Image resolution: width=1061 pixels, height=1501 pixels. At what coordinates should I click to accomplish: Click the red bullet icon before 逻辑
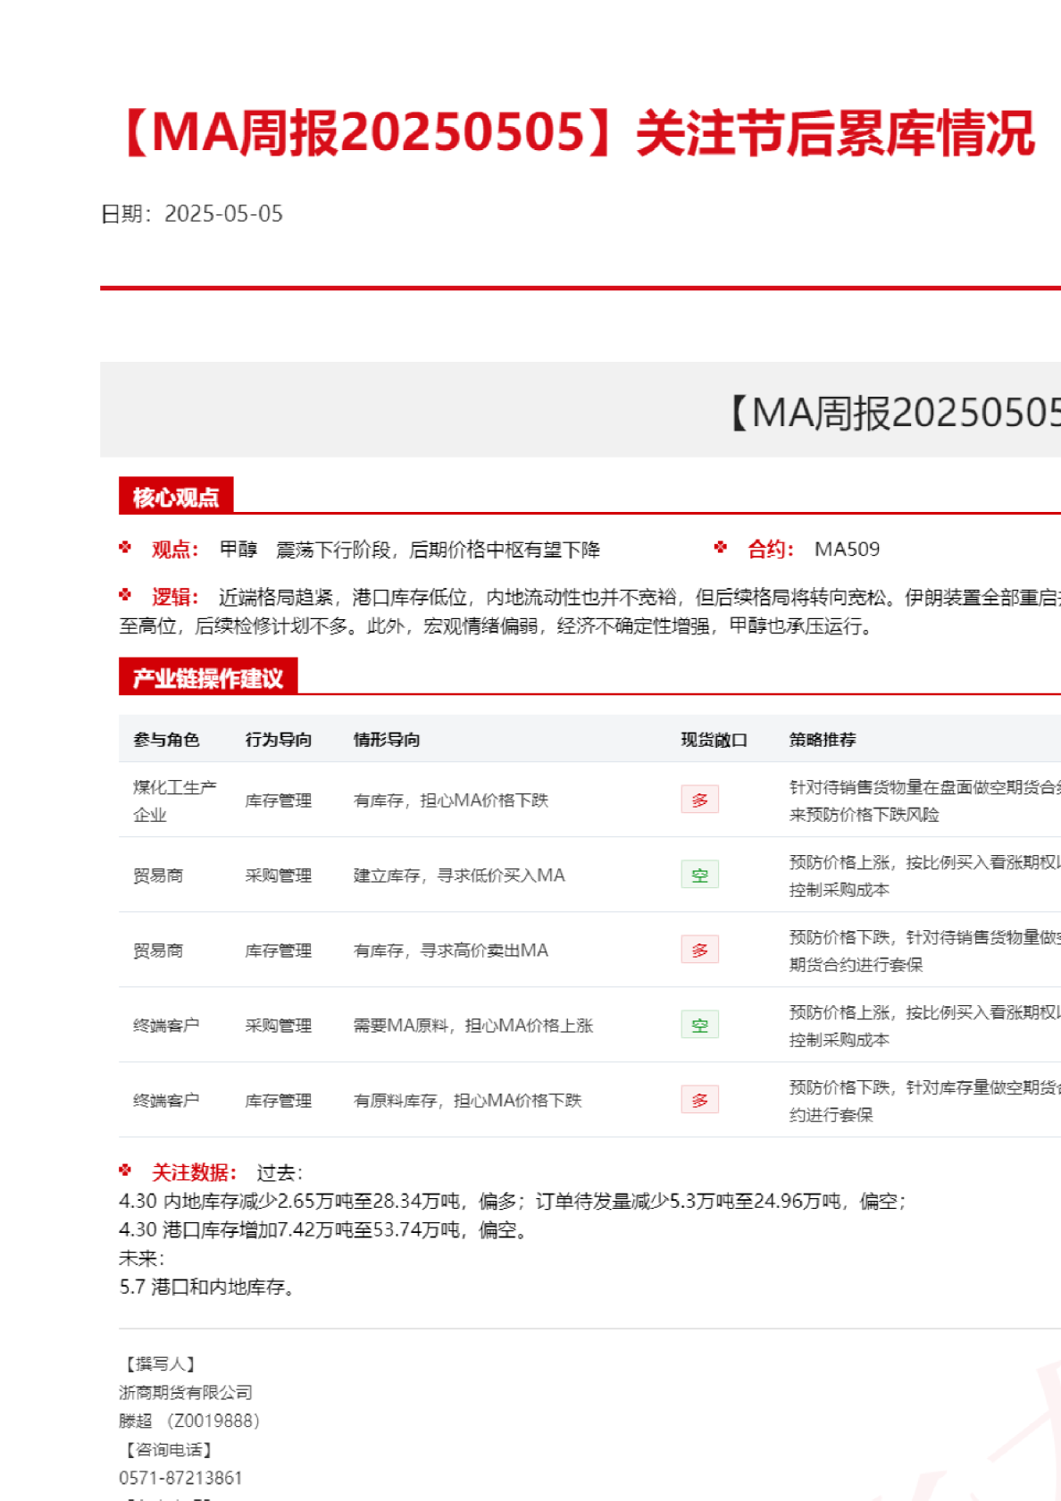(125, 595)
